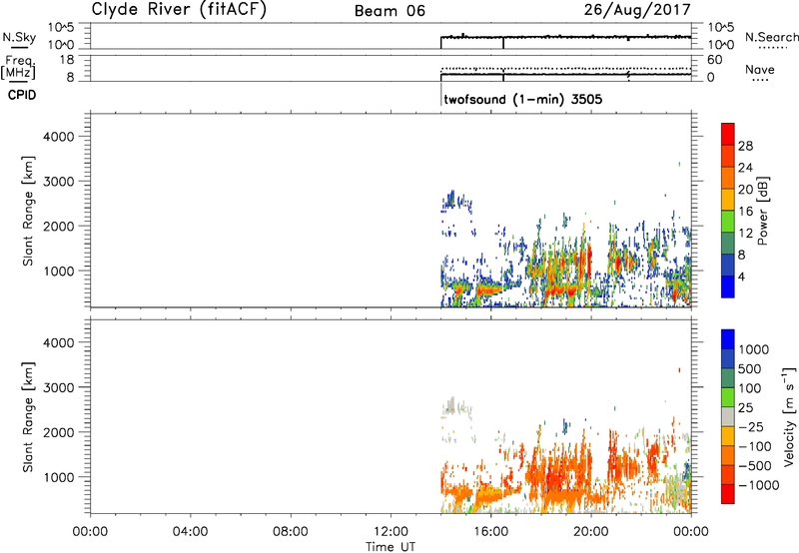799x553 pixels.
Task: Click the 'N.Sky' legend label
Action: (19, 38)
